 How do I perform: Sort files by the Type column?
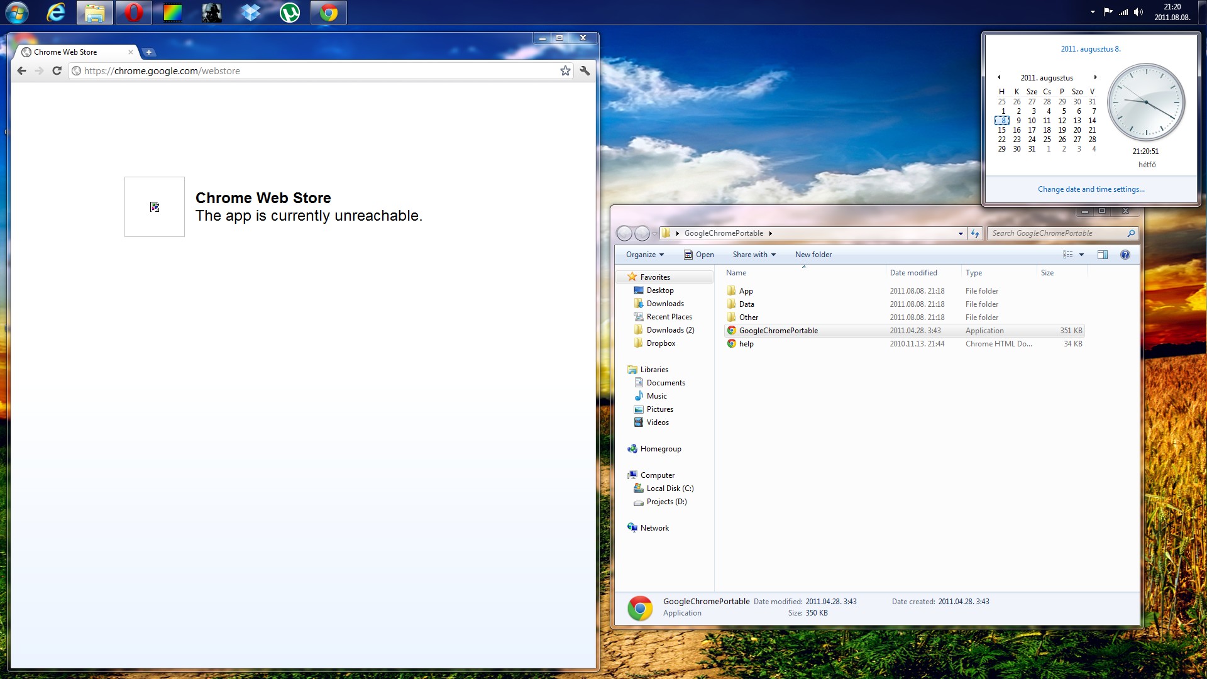999,273
